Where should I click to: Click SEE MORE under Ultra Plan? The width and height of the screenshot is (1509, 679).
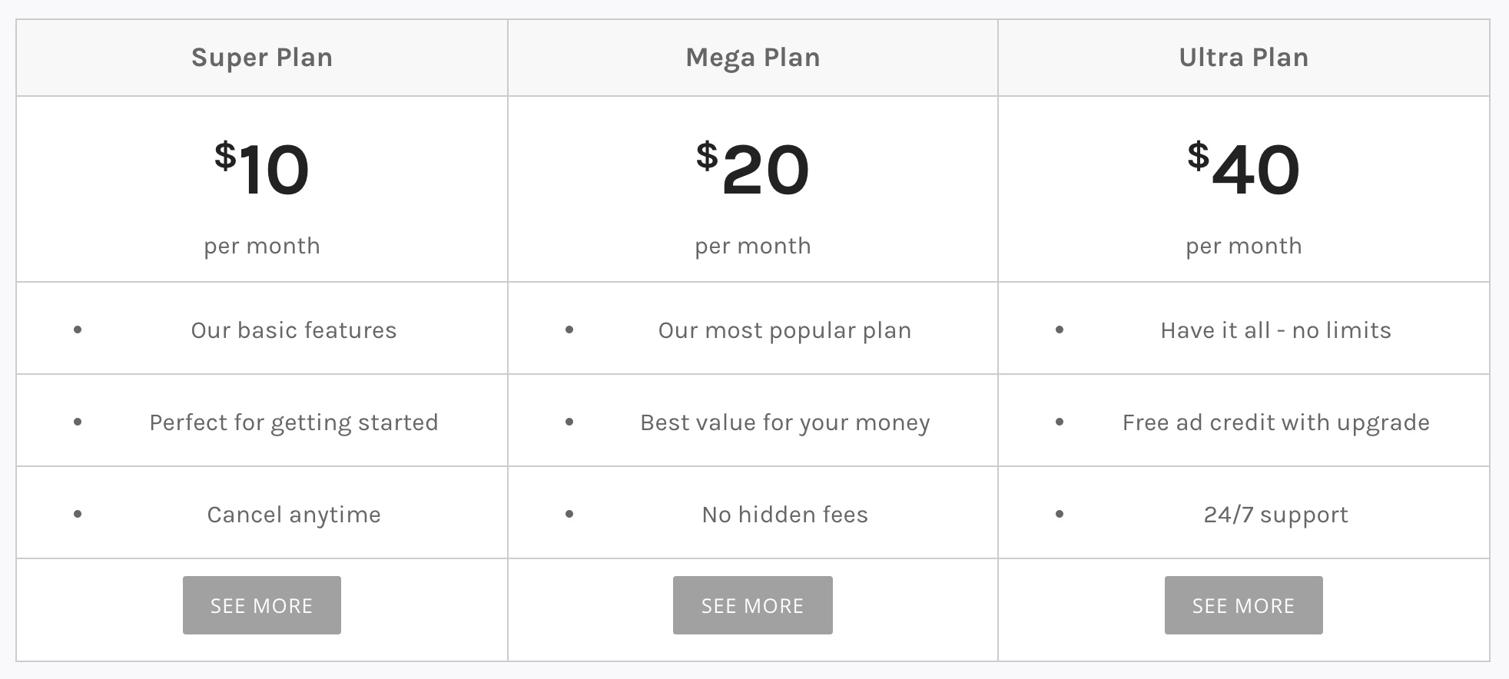1243,605
